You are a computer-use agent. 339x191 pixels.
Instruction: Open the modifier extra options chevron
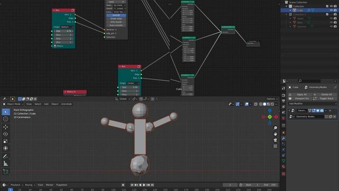[x=326, y=111]
